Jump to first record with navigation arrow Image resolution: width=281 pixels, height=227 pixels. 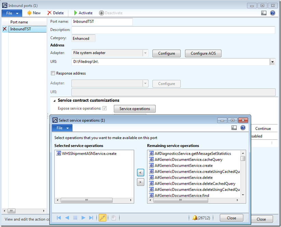pos(58,218)
